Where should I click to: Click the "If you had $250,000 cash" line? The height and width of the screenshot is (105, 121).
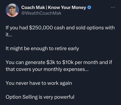(x=60, y=28)
